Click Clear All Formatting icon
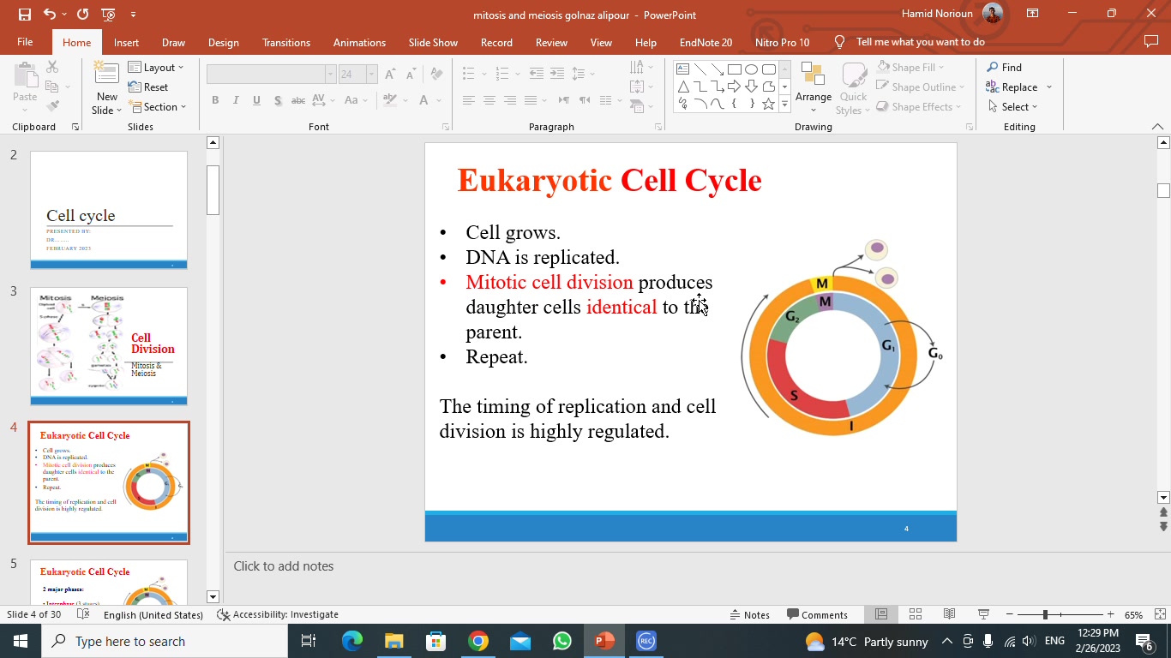 coord(436,75)
